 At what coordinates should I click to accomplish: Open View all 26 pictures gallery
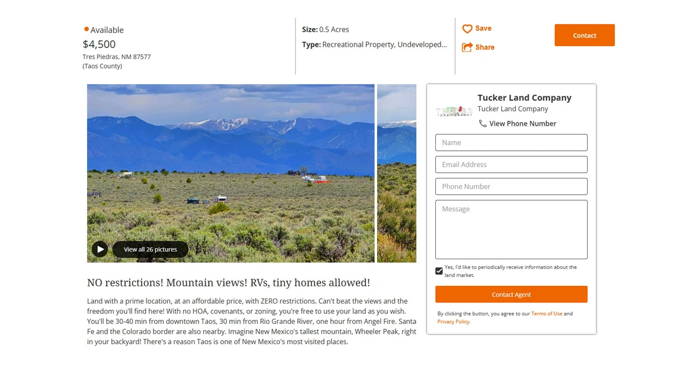pyautogui.click(x=150, y=249)
